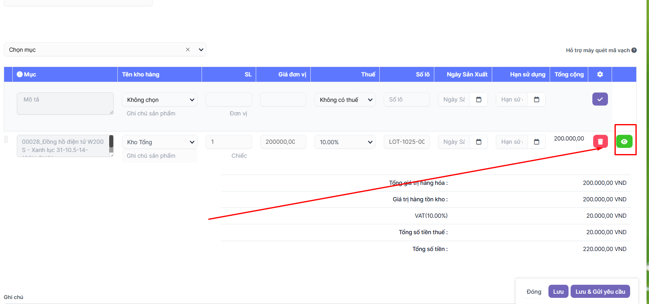Open the Không chọn warehouse dropdown
This screenshot has height=304, width=649.
pos(160,100)
